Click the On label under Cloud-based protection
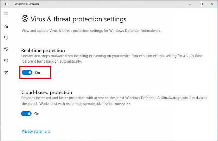Image resolution: width=218 pixels, height=141 pixels. [37, 114]
